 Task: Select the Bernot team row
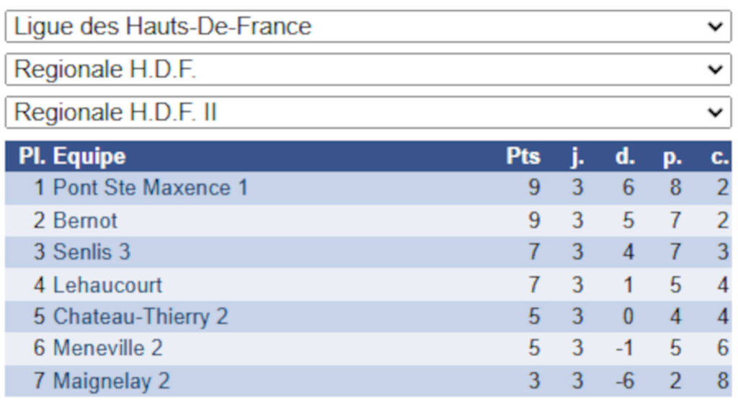[368, 221]
